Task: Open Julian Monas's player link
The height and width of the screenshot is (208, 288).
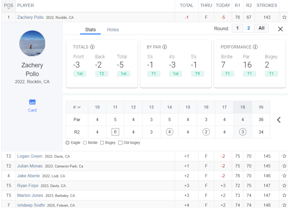Action: pyautogui.click(x=30, y=166)
